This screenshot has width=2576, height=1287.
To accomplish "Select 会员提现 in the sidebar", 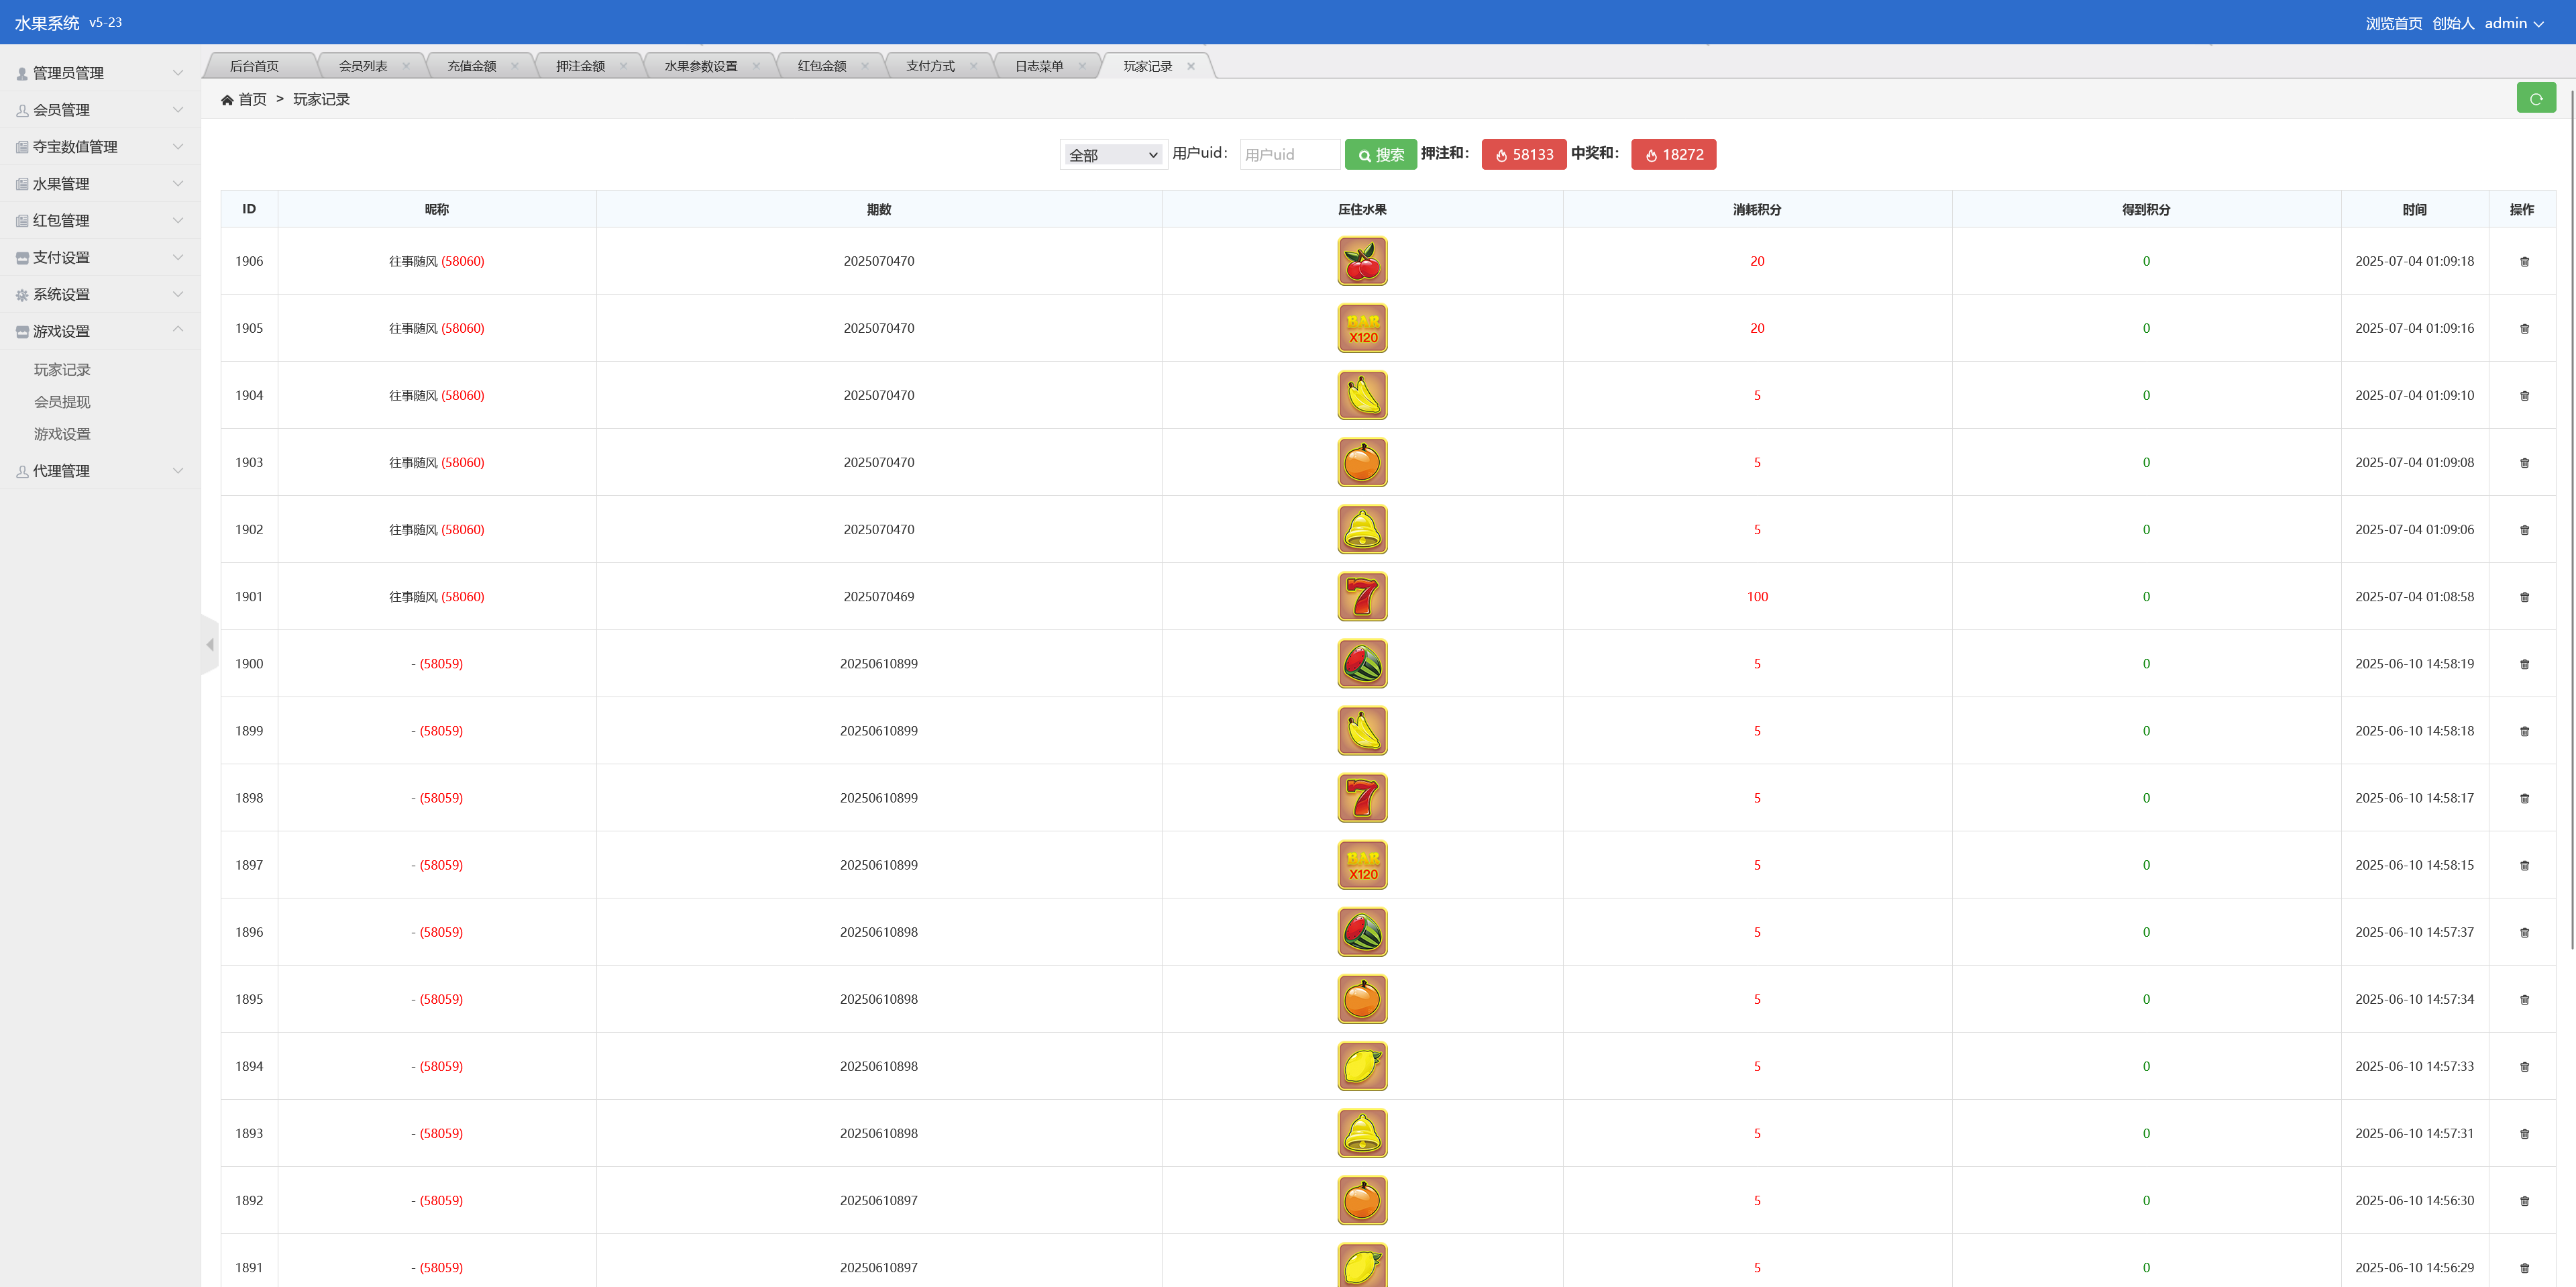I will (62, 402).
